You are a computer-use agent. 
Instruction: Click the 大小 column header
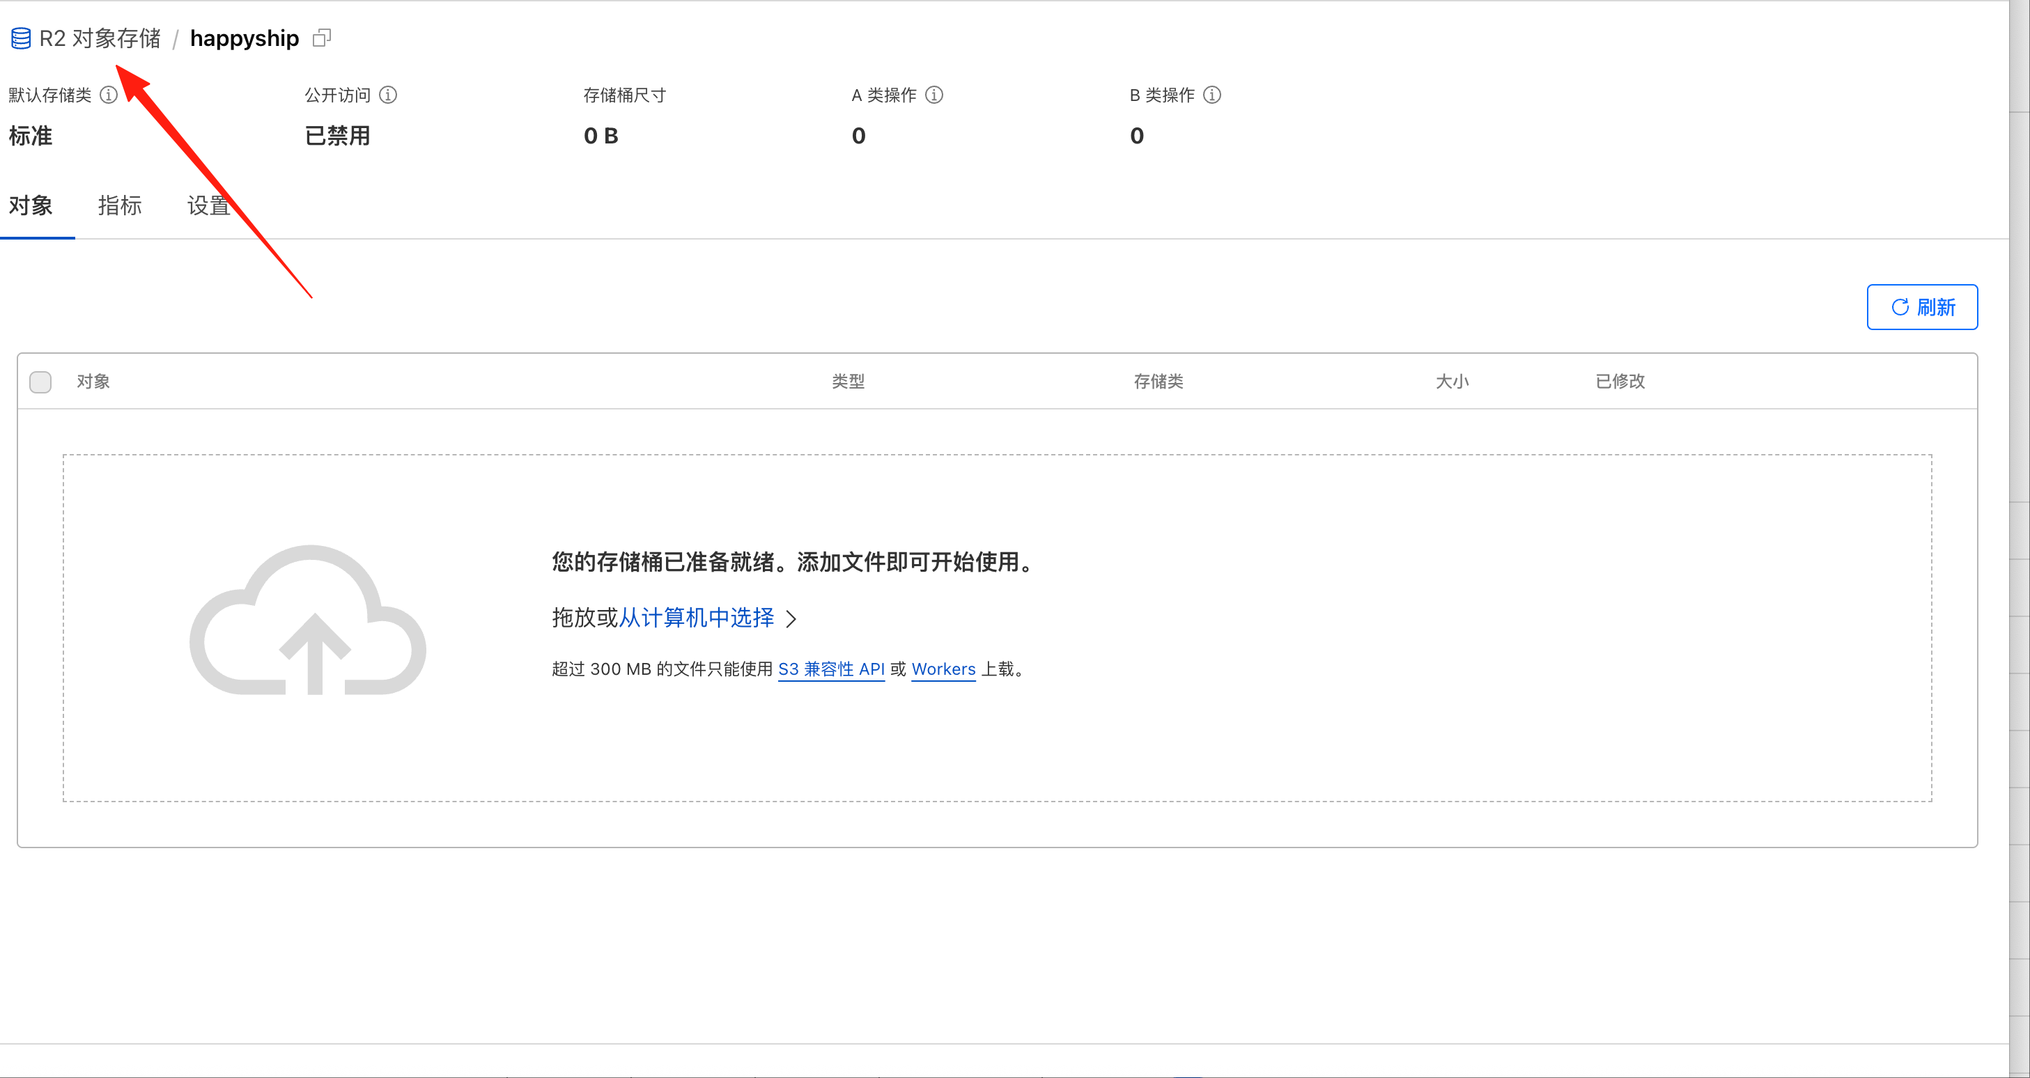click(x=1452, y=382)
